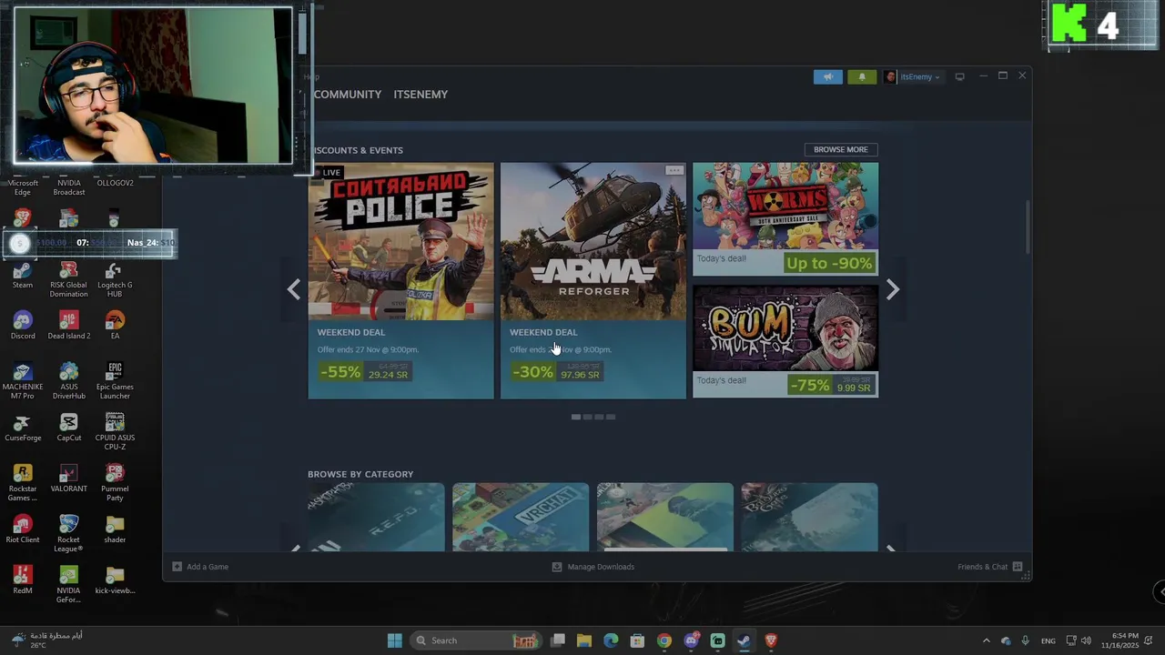Open the VRChat category tile
Screen dimensions: 1165x655
pos(520,517)
